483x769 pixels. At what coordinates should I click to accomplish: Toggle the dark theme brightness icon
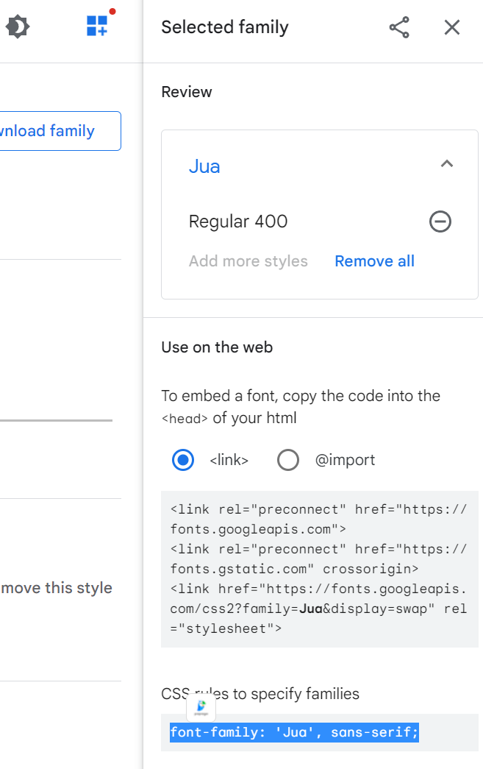pos(18,27)
